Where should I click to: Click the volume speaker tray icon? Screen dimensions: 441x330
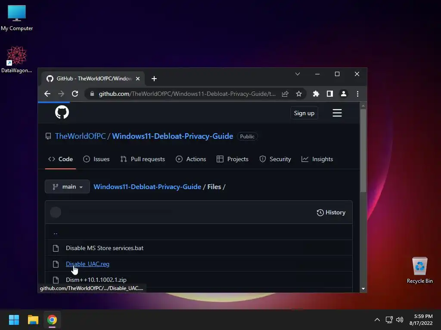[x=399, y=320]
